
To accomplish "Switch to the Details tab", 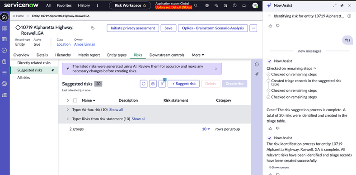I will coord(42,55).
